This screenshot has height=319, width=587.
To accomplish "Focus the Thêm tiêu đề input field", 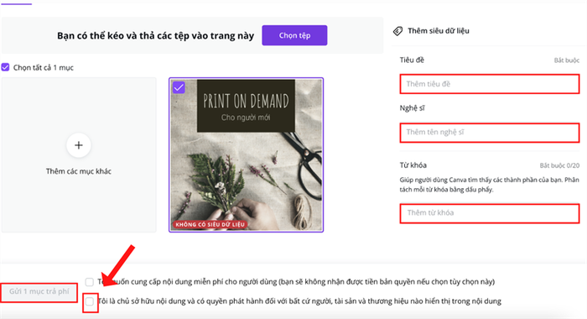I will click(490, 84).
